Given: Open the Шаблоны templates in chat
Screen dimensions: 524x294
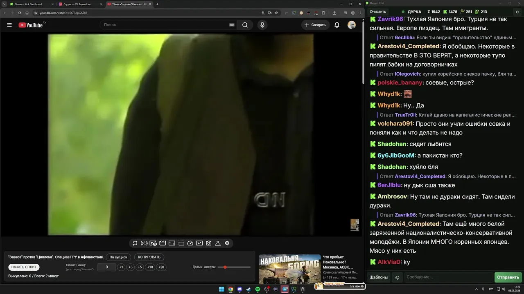Looking at the screenshot, I should (x=379, y=278).
